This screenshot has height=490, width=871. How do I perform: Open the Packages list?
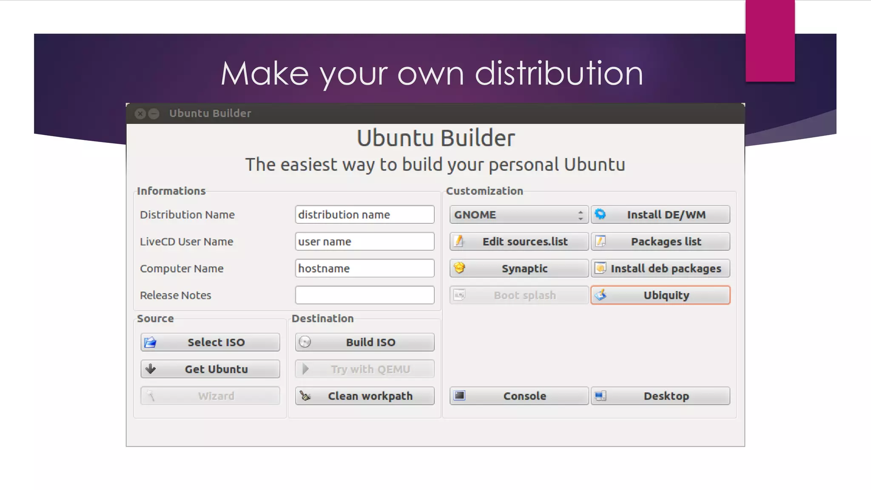[x=660, y=241]
